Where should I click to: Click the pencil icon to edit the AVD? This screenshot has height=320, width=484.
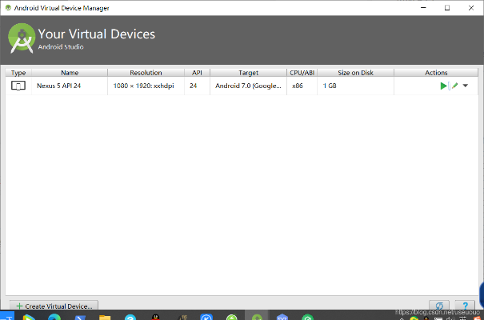point(454,86)
